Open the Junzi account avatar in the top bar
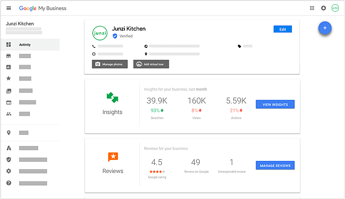 pos(335,8)
